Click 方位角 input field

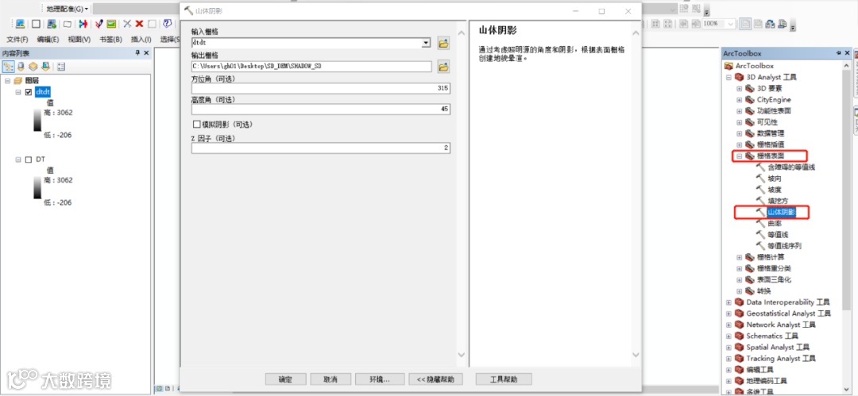click(321, 89)
